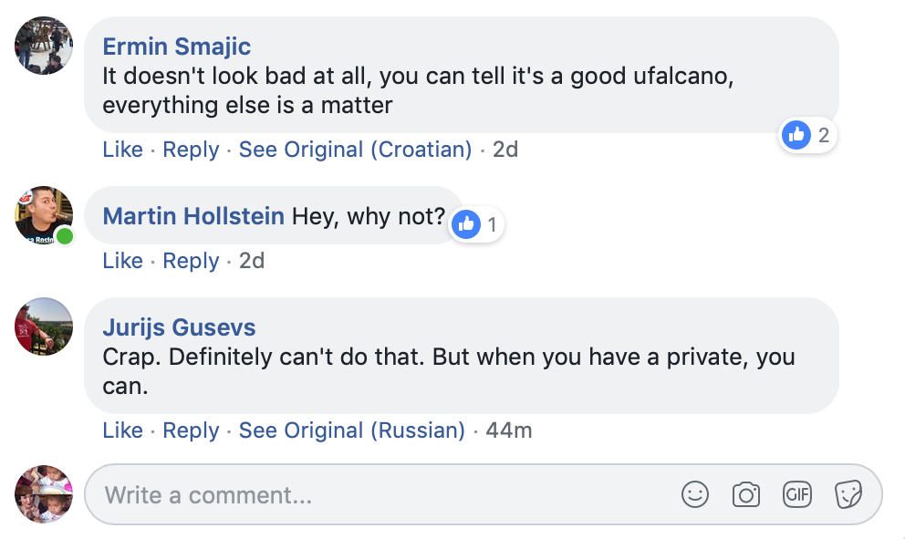View like reaction on Martin Hollstein's comment
The height and width of the screenshot is (539, 905).
coord(477,224)
